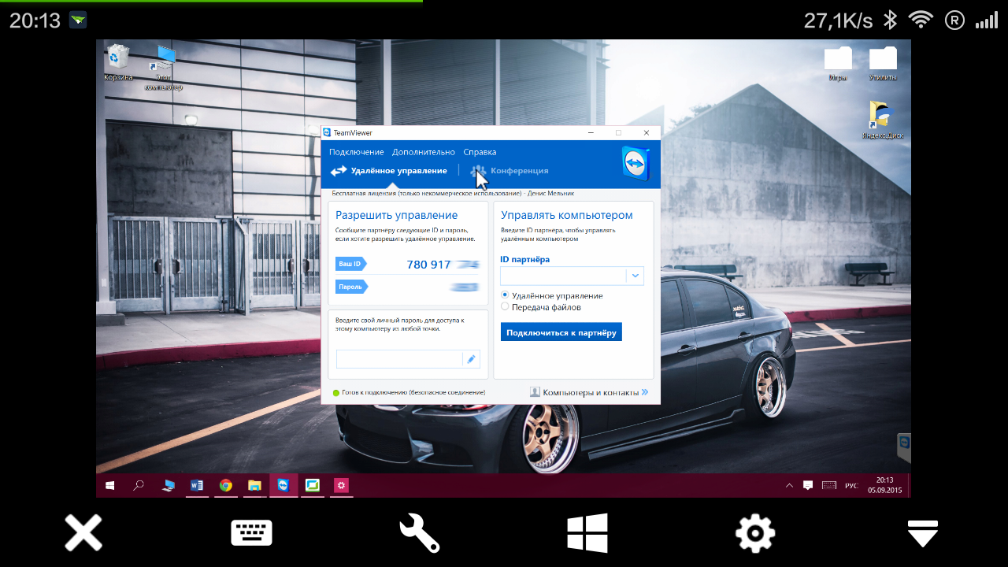Focus the personal password input field

tap(399, 359)
